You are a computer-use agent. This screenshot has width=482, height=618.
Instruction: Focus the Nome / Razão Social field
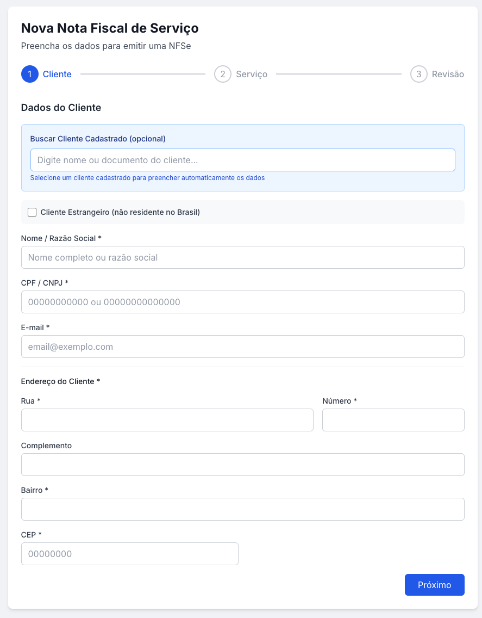pyautogui.click(x=242, y=257)
